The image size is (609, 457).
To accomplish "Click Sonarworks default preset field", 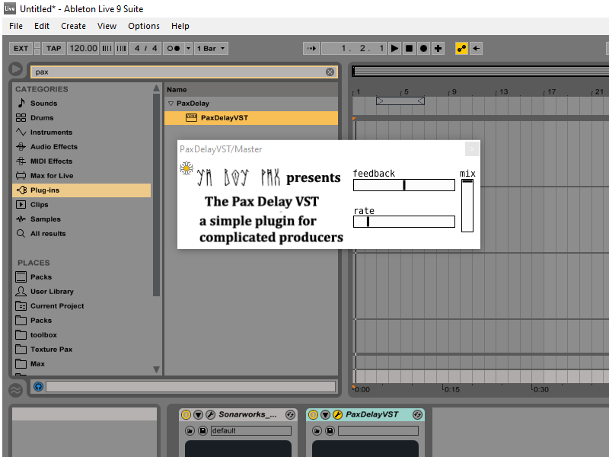I will 251,430.
